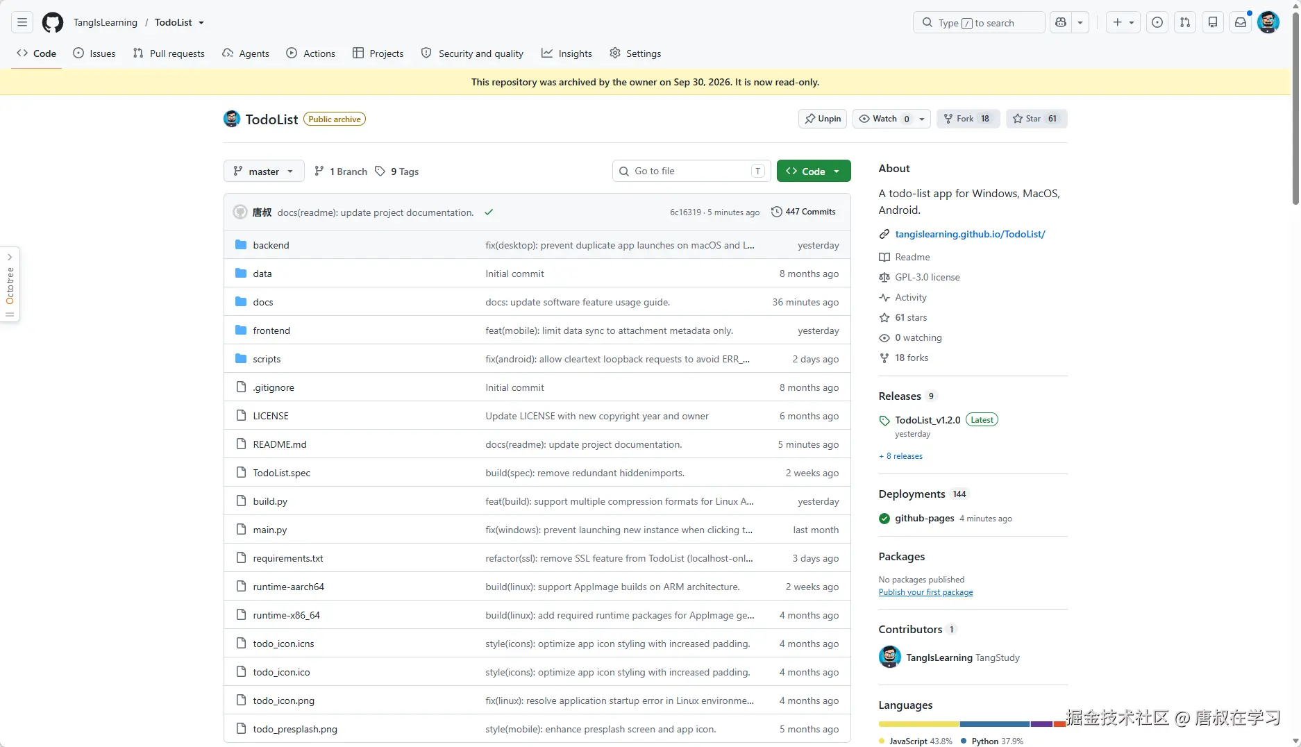Open the notifications inbox
This screenshot has width=1301, height=747.
click(x=1241, y=23)
